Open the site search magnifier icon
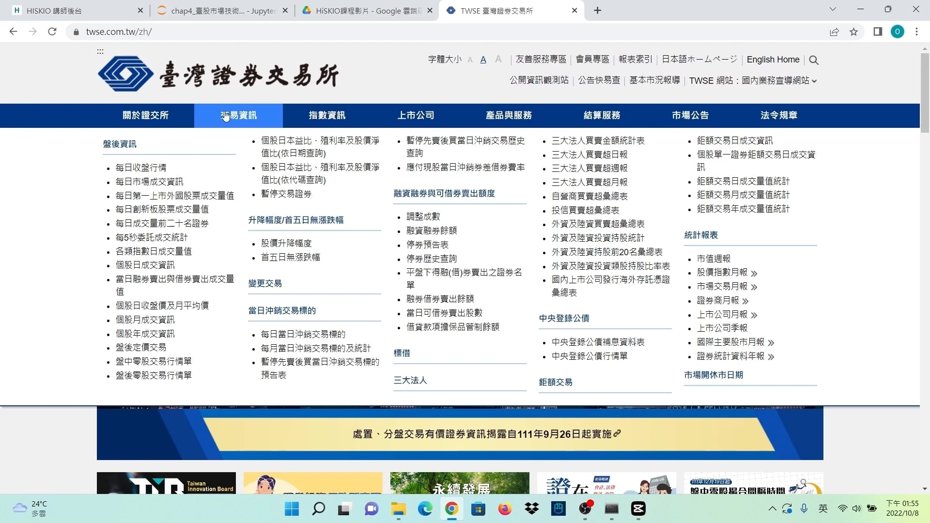The width and height of the screenshot is (930, 523). [813, 60]
